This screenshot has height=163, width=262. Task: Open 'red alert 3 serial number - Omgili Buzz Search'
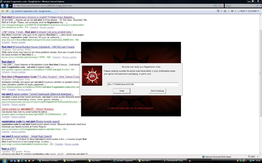(27, 136)
